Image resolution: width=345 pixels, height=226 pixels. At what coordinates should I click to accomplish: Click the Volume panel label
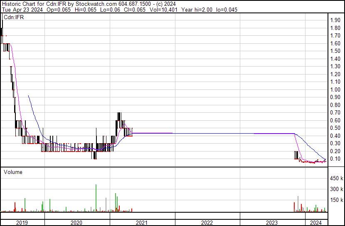coord(13,172)
